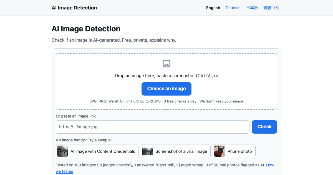The width and height of the screenshot is (333, 175).
Task: Click the 'No image handy? Try a sample:' text
Action: click(84, 140)
